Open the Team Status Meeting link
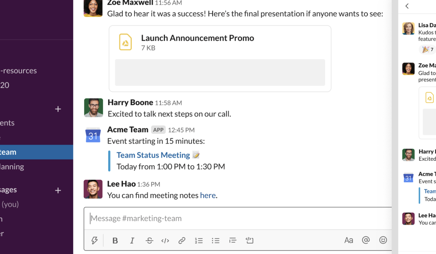The width and height of the screenshot is (436, 254). point(153,155)
